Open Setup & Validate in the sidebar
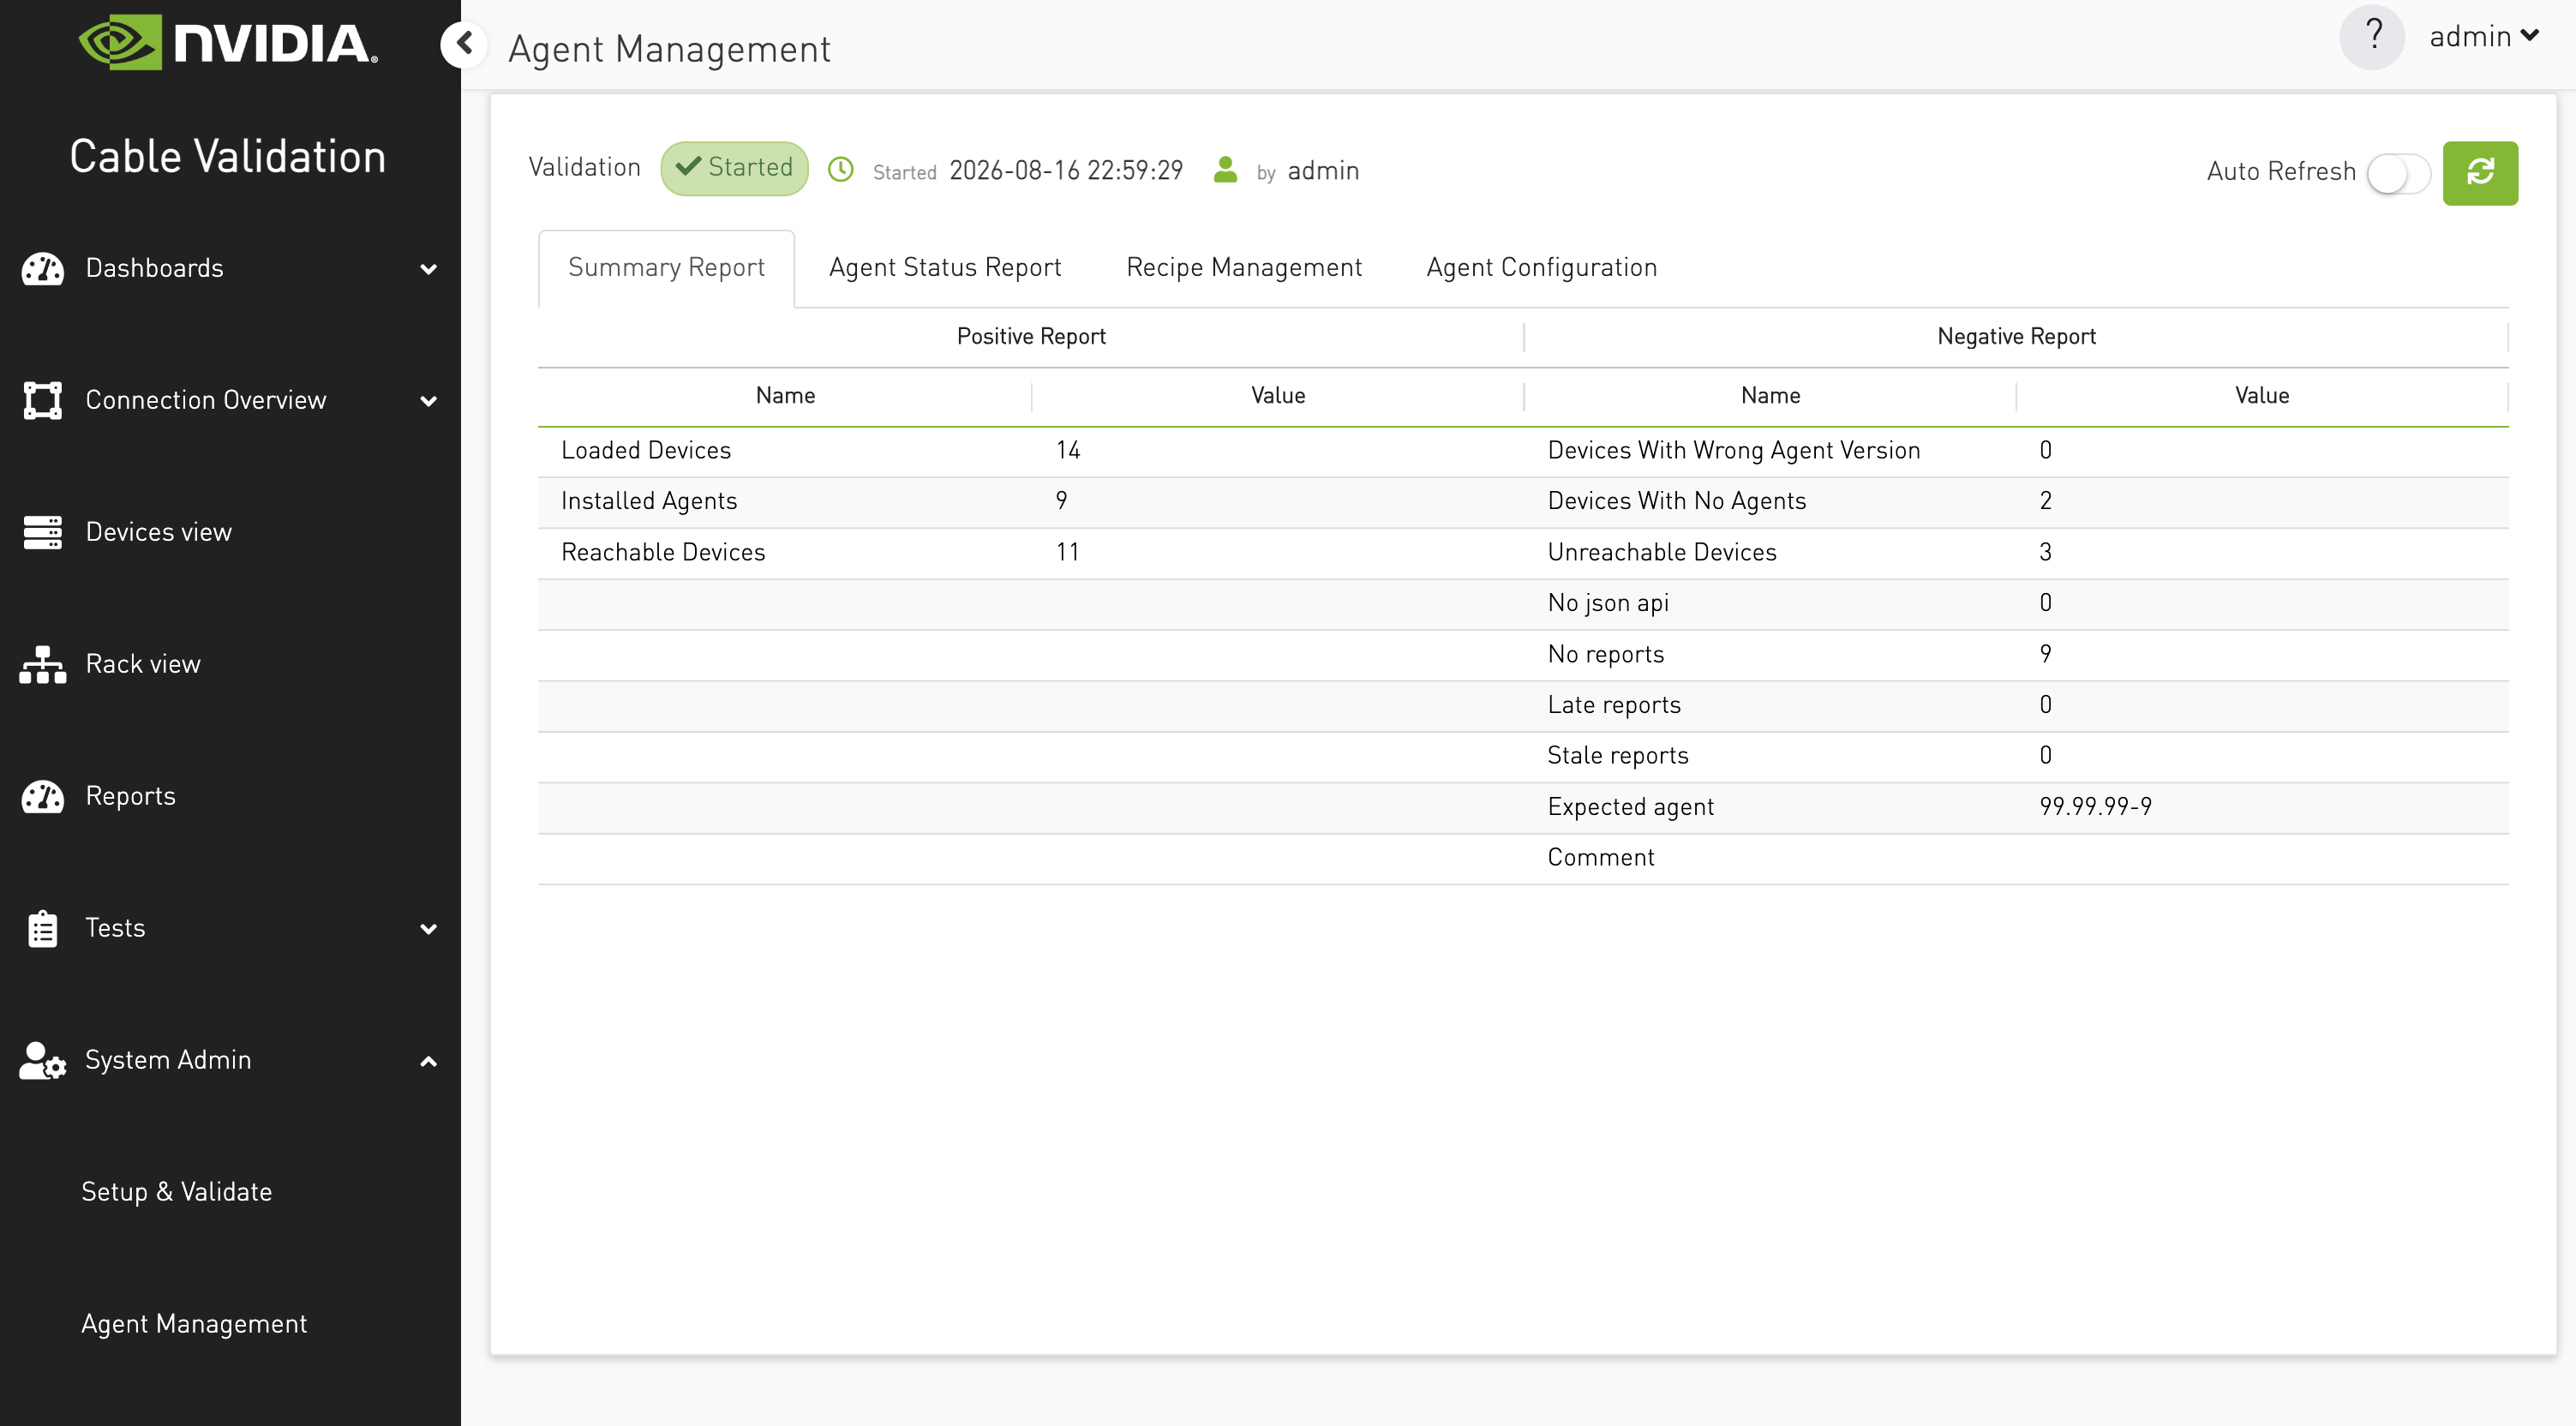Screen dimensions: 2576x1426 [x=177, y=1192]
